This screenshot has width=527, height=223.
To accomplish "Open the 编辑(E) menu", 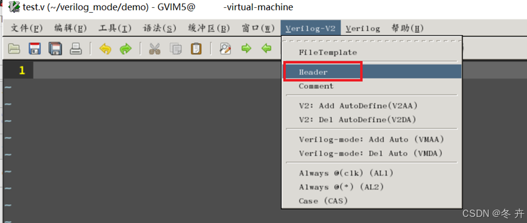I will 71,28.
